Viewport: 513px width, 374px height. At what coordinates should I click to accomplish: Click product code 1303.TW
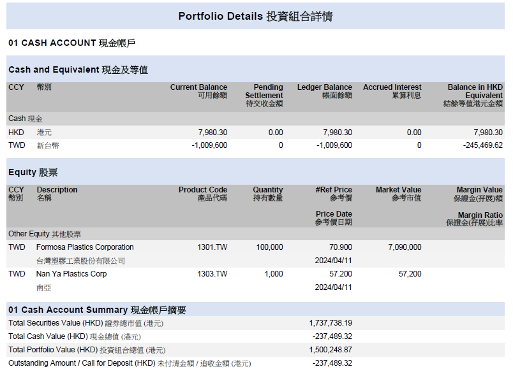point(212,274)
